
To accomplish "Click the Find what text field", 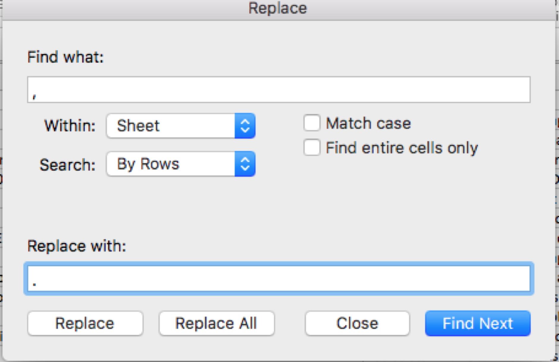I will [x=278, y=90].
